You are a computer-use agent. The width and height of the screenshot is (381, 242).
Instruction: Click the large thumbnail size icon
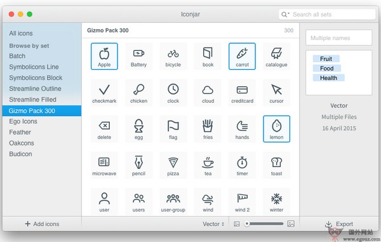coord(291,224)
